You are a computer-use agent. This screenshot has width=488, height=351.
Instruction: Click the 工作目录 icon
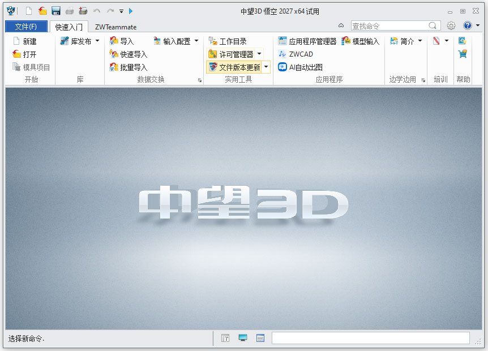click(213, 41)
